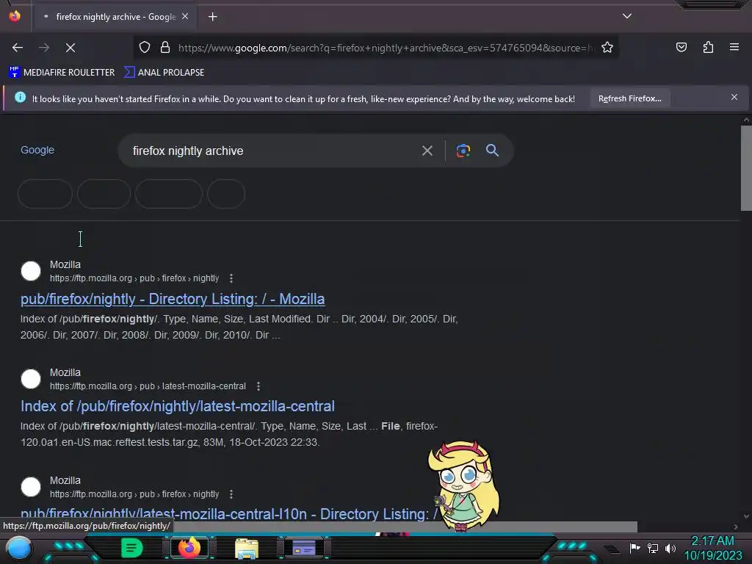Search by image with the camera icon

coord(463,151)
